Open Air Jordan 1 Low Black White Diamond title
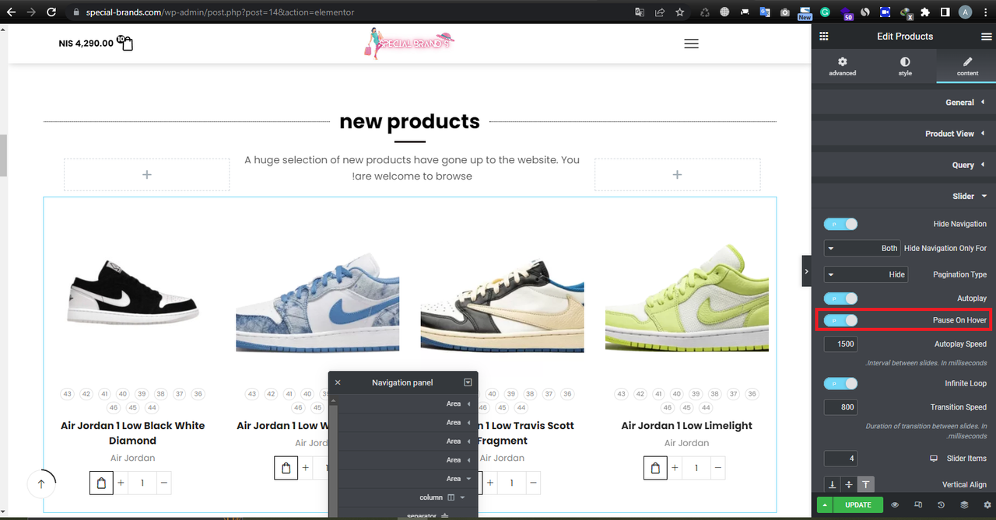Viewport: 996px width, 520px height. pyautogui.click(x=132, y=433)
